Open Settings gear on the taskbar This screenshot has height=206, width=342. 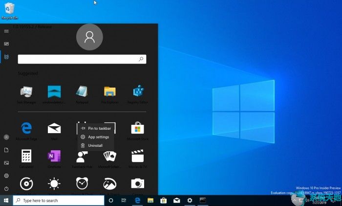pyautogui.click(x=190, y=200)
